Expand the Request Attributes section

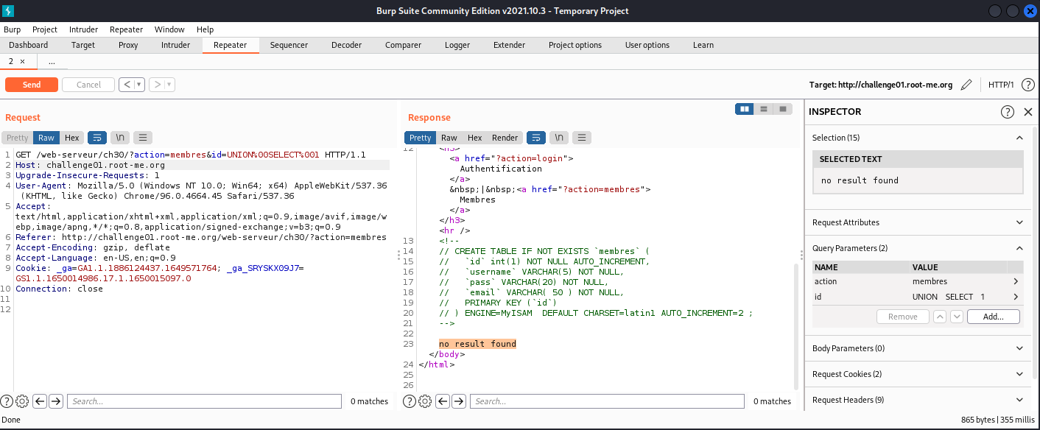[x=1019, y=222]
